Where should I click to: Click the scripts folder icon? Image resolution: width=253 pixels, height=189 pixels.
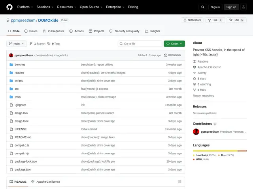click(11, 81)
